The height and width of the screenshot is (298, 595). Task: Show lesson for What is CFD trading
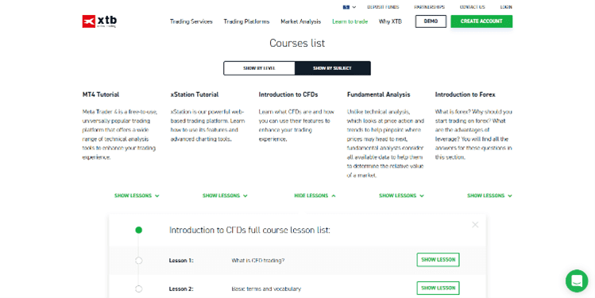[x=438, y=260]
